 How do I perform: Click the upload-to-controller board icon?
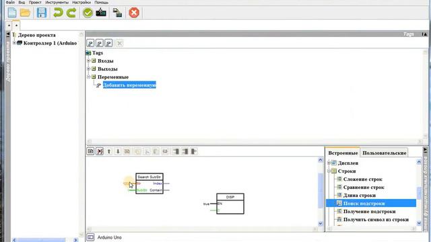(x=101, y=13)
